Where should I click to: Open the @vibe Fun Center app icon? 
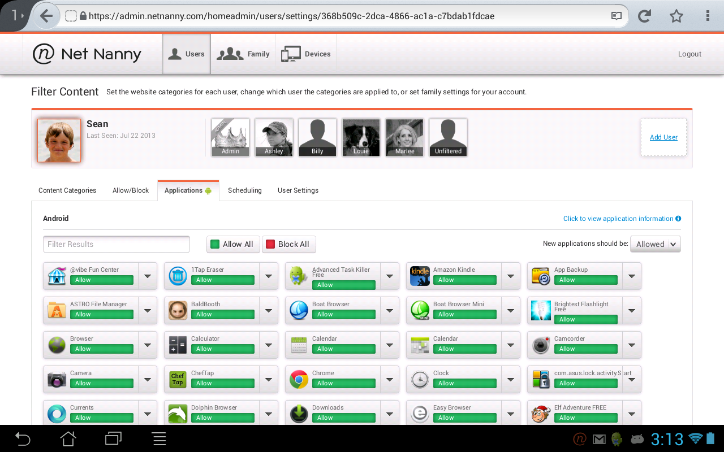click(57, 276)
